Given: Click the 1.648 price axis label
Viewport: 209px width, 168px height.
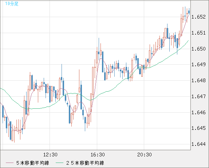Looking at the screenshot, I should coord(198,80).
